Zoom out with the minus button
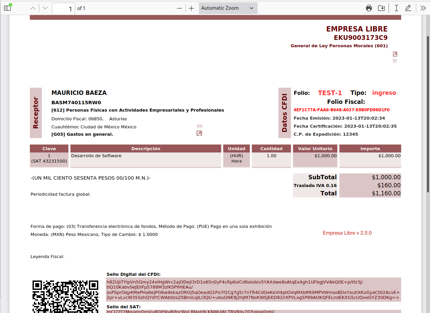This screenshot has width=430, height=313. (179, 8)
